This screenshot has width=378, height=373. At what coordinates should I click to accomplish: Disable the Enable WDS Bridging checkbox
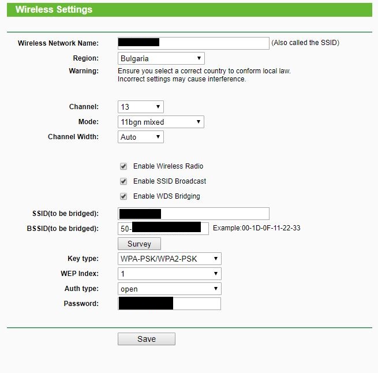(x=123, y=196)
